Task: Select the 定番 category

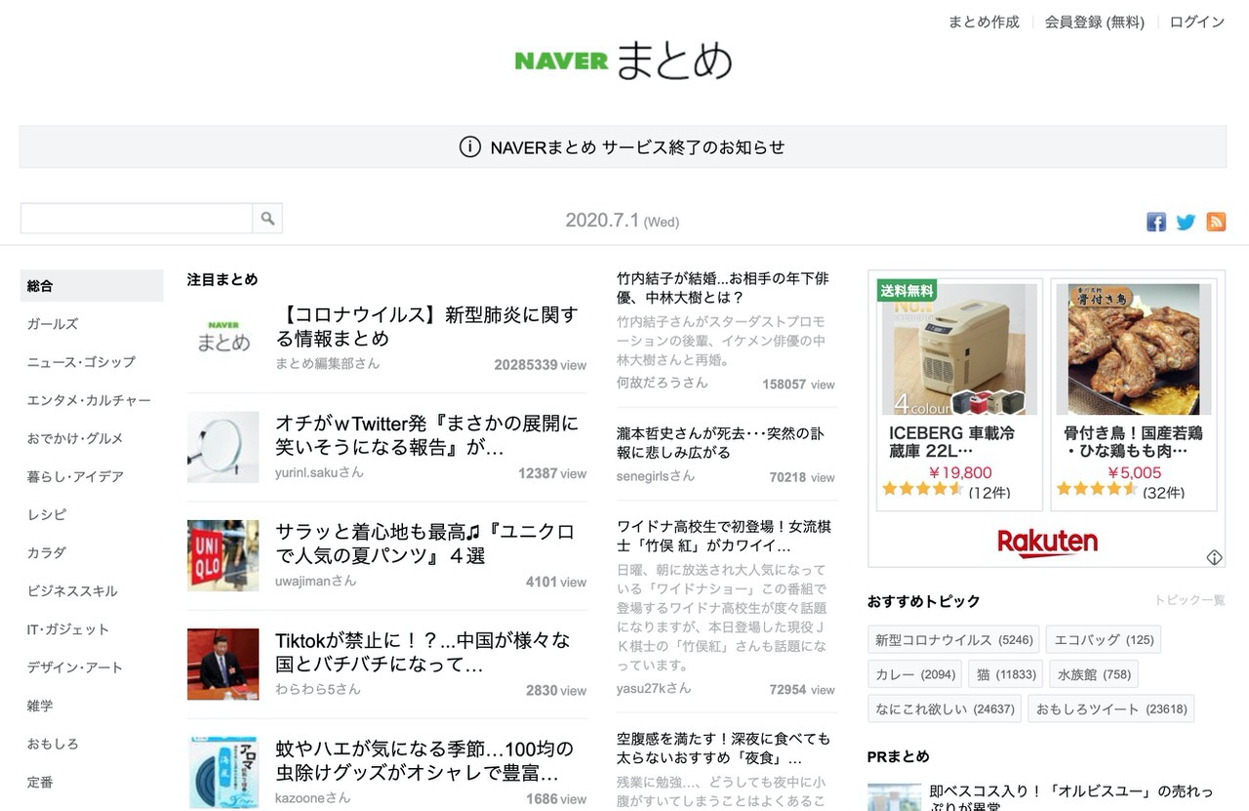Action: 40,782
